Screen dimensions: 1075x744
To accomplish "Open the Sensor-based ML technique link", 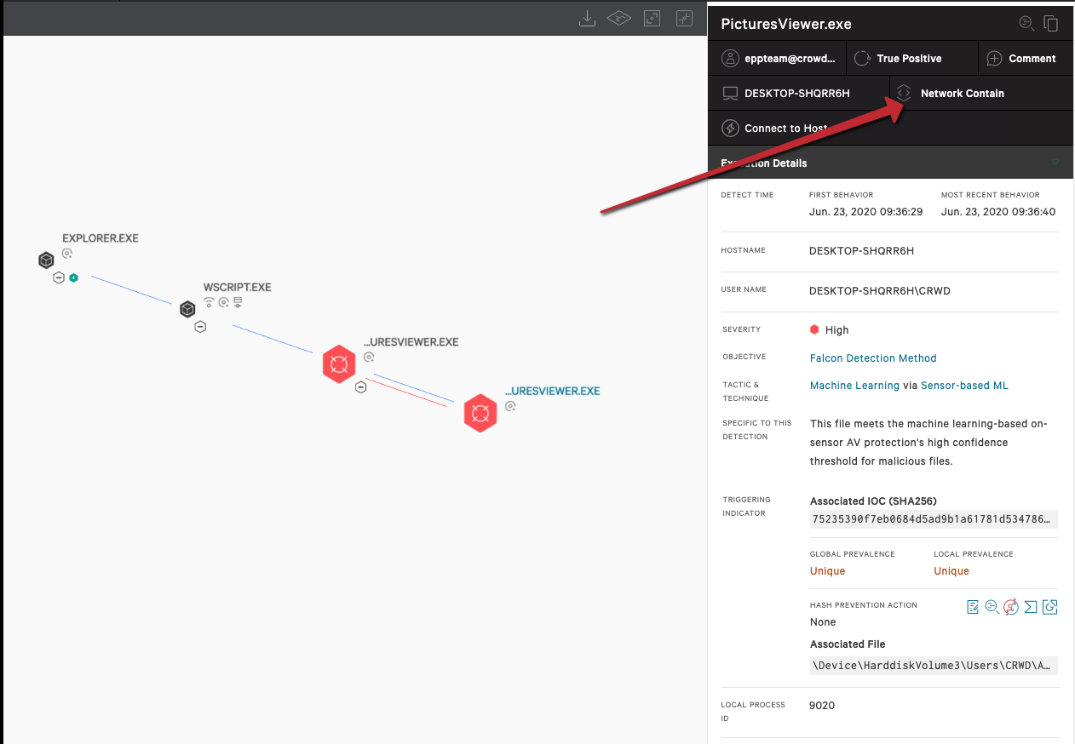I will coord(964,386).
